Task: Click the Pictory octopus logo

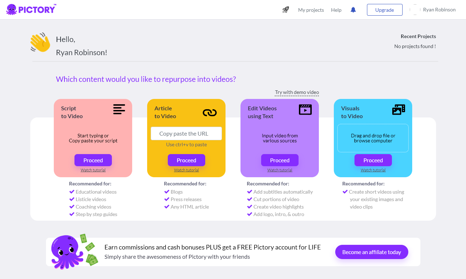Action: pos(12,9)
